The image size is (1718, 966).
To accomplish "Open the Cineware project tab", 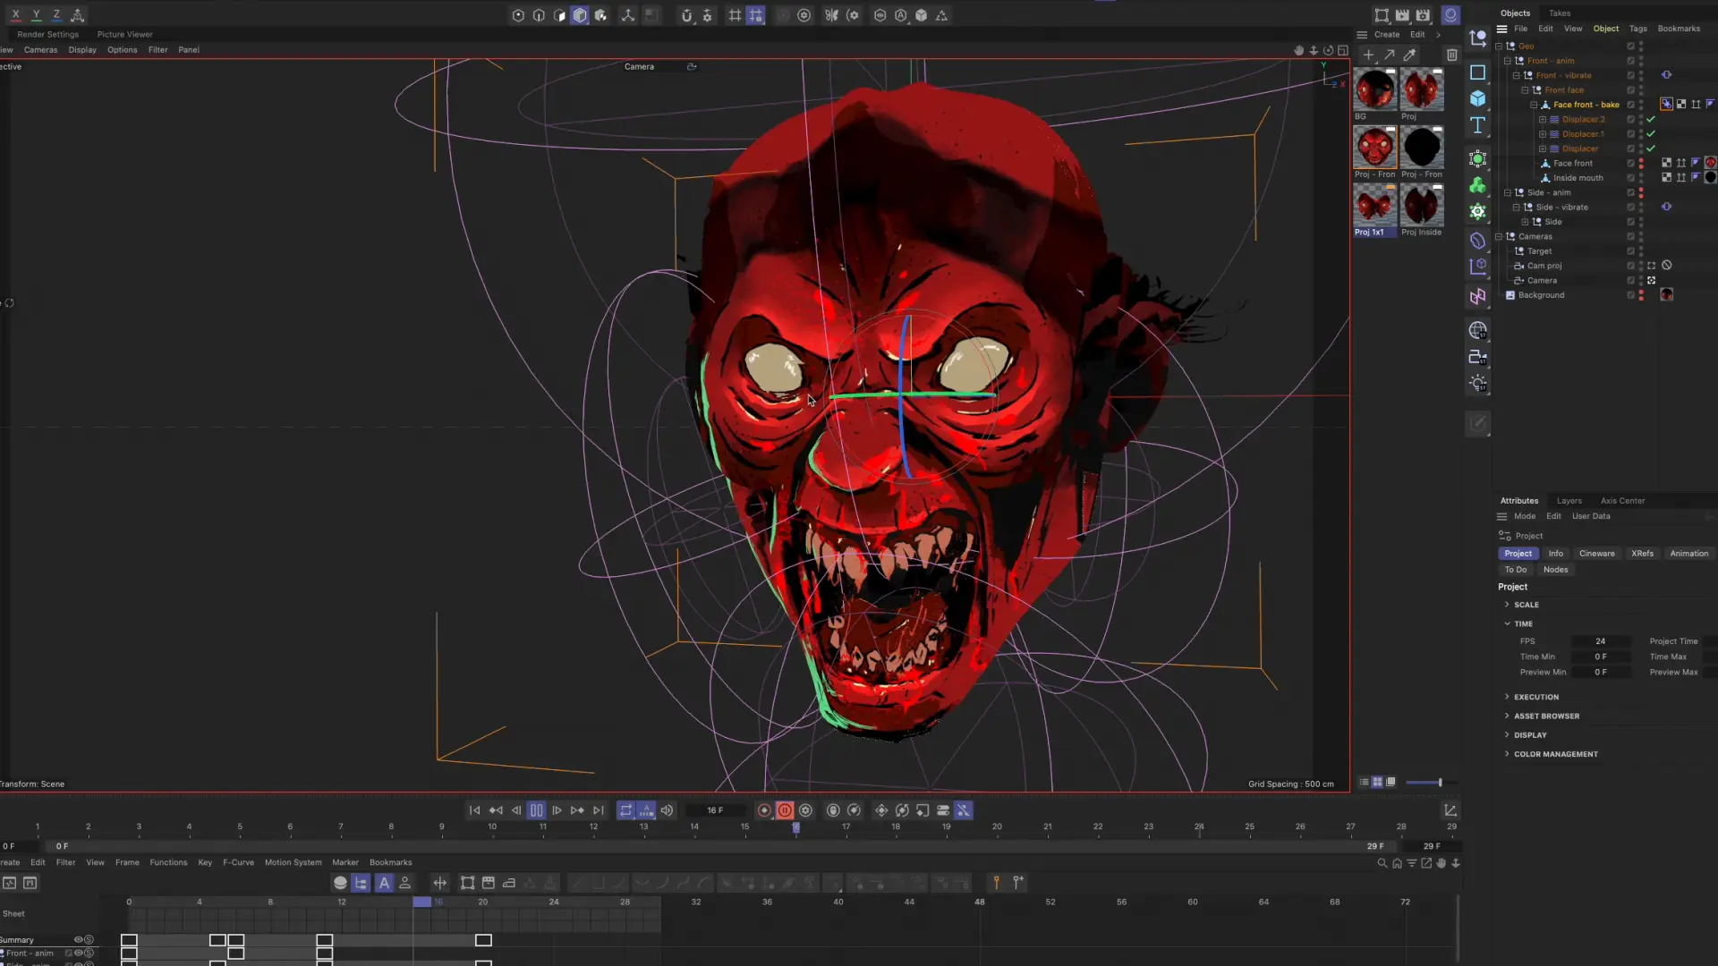I will point(1596,554).
